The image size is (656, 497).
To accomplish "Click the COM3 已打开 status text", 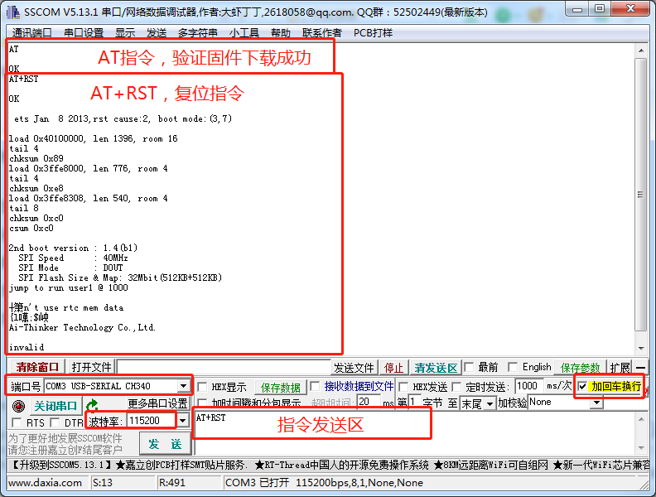I will pyautogui.click(x=324, y=483).
